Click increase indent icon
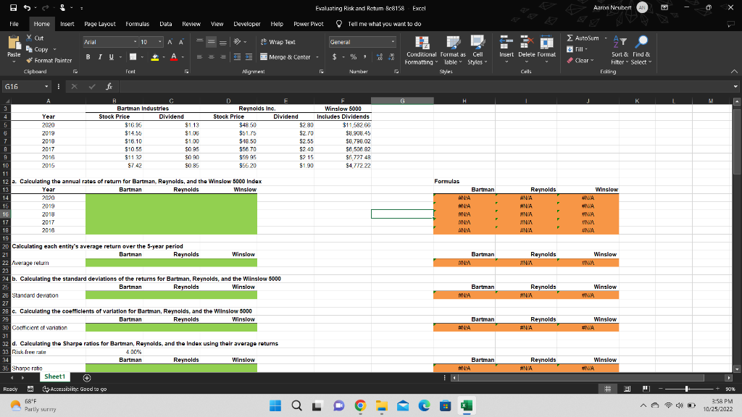This screenshot has height=417, width=742. (249, 56)
